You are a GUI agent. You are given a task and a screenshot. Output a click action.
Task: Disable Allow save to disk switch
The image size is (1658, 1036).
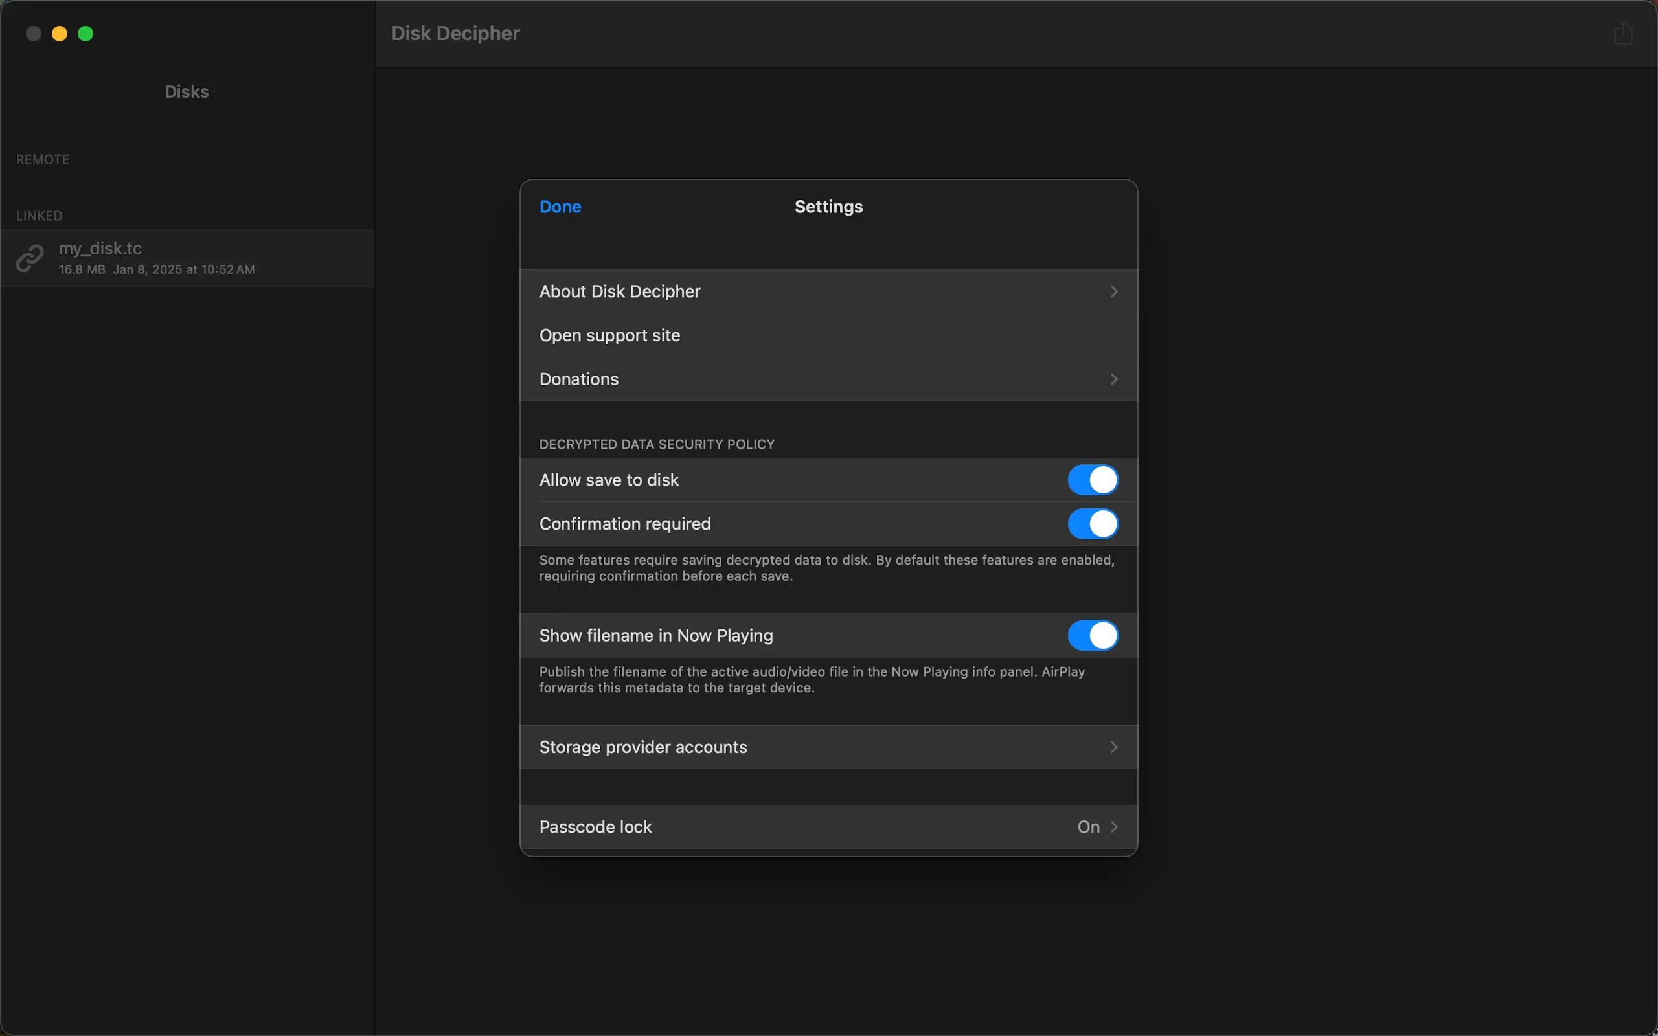click(1092, 480)
